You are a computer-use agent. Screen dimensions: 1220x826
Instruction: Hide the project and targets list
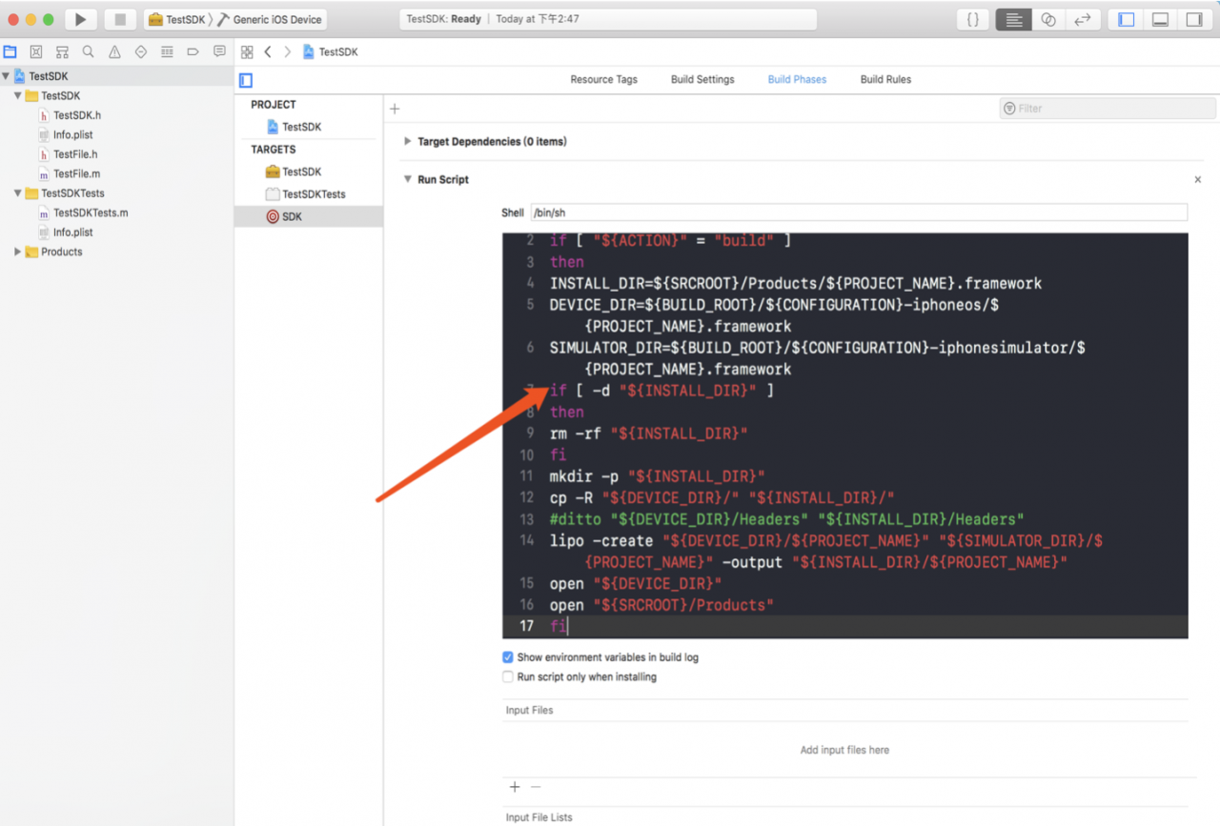coord(246,80)
